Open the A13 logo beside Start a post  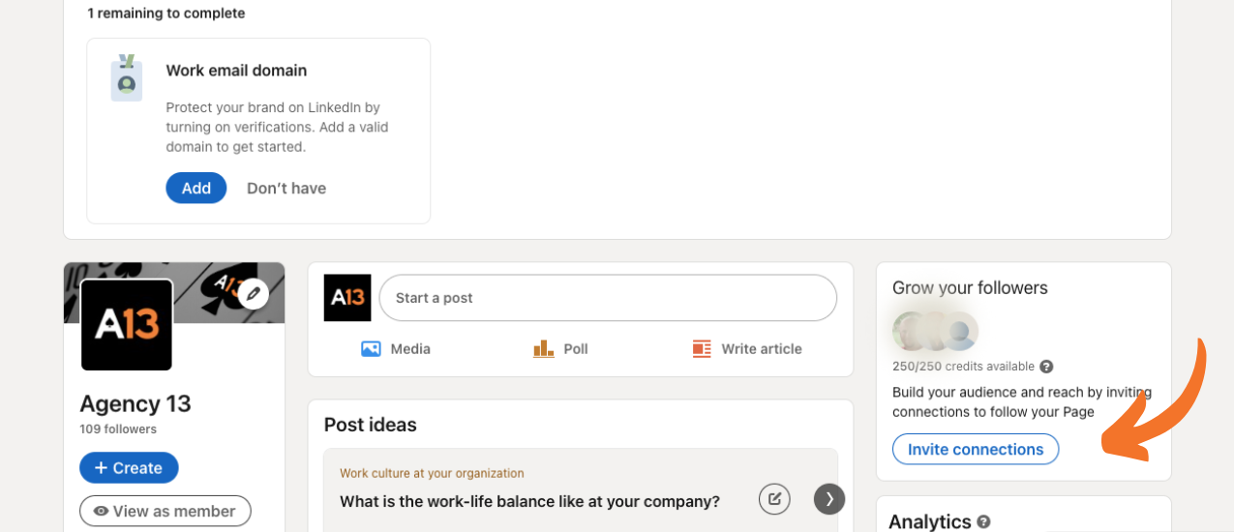click(x=347, y=298)
